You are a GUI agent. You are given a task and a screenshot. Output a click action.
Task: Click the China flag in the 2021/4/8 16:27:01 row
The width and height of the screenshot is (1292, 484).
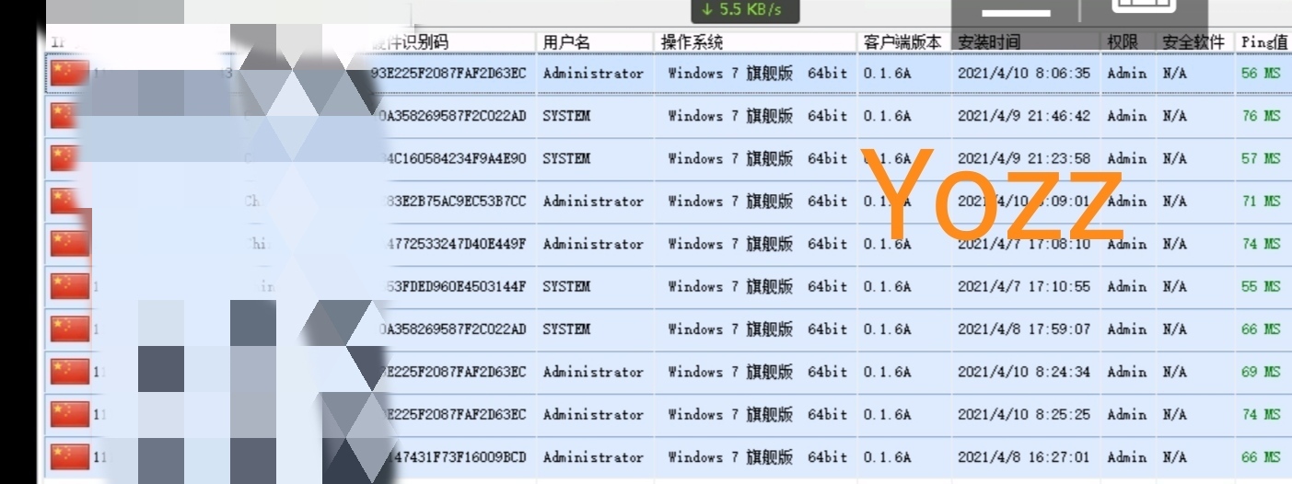point(70,456)
